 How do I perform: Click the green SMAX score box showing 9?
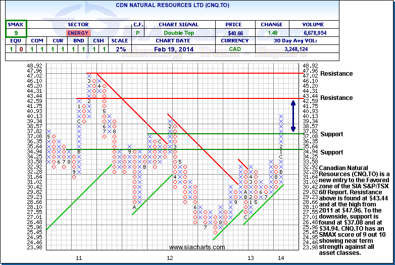15,33
